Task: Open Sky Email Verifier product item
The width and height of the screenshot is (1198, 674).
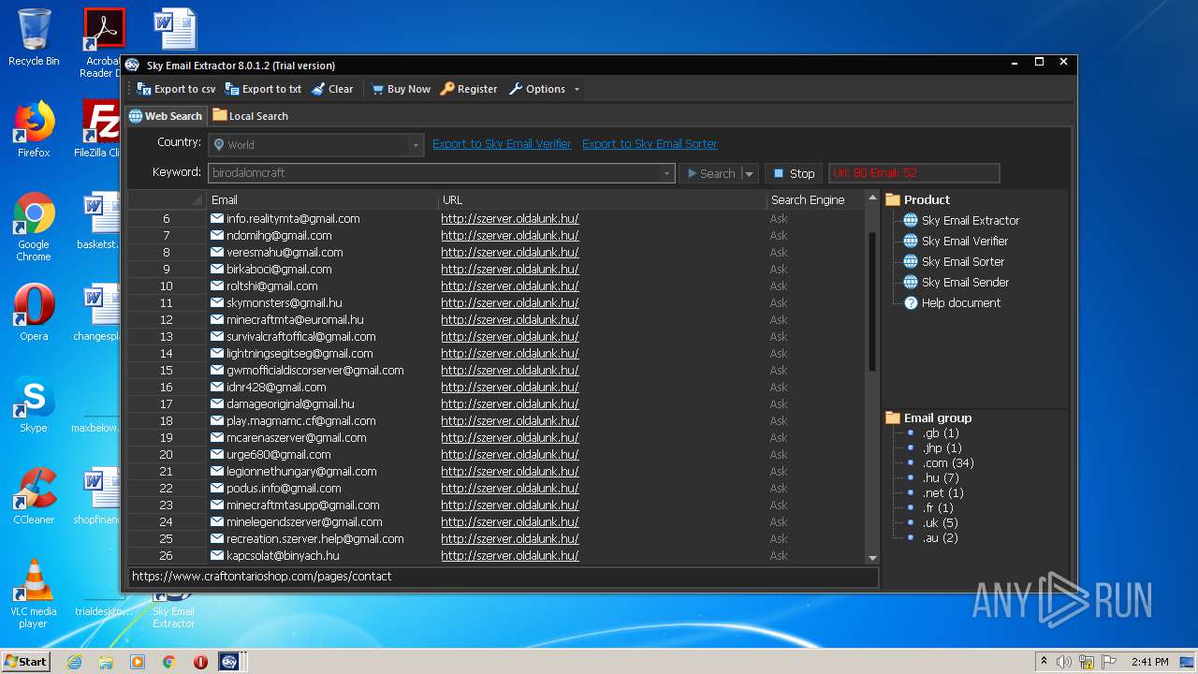Action: pos(956,241)
